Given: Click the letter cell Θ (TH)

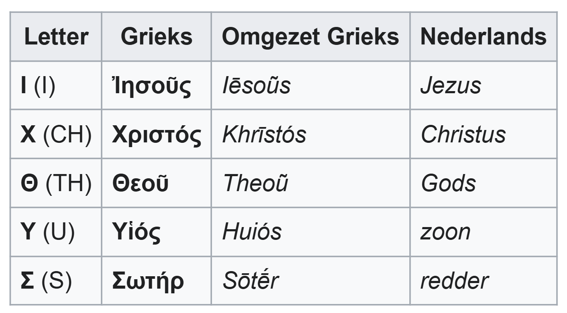Looking at the screenshot, I should point(56,183).
